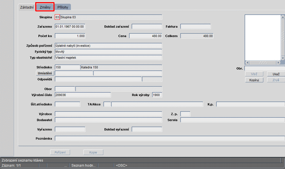This screenshot has width=285, height=169.
Task: Click the Vlož button
Action: click(x=254, y=74)
